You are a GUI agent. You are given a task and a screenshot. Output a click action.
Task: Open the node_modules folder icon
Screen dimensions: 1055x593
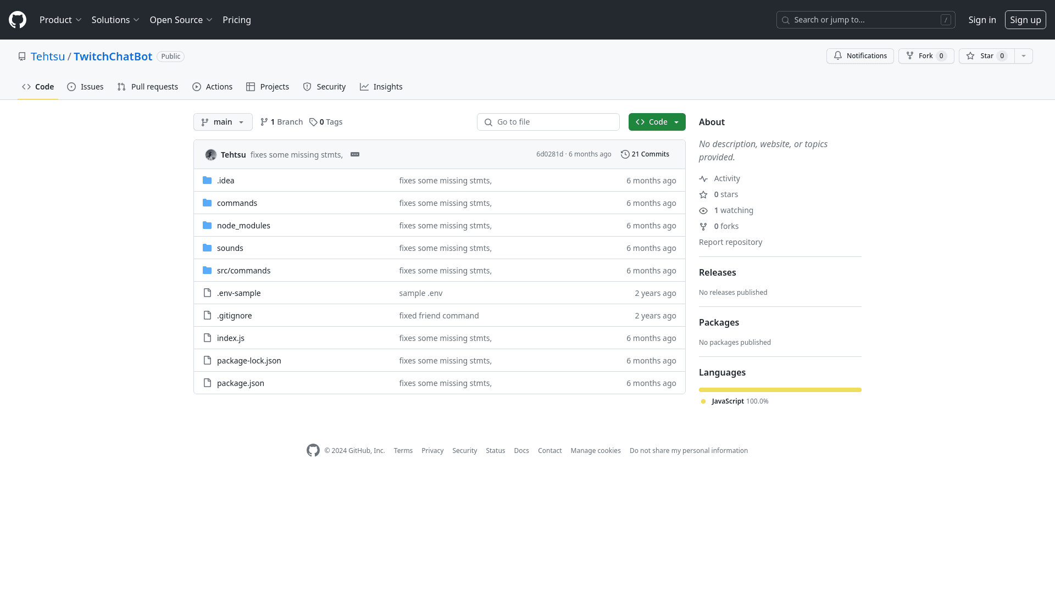[x=207, y=226]
